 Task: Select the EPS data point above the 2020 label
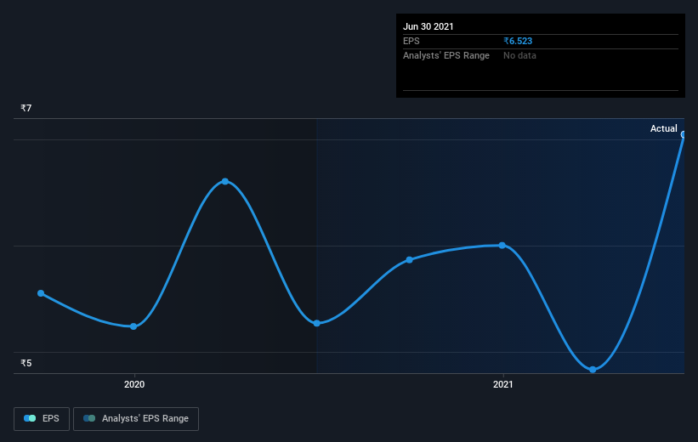[x=133, y=326]
